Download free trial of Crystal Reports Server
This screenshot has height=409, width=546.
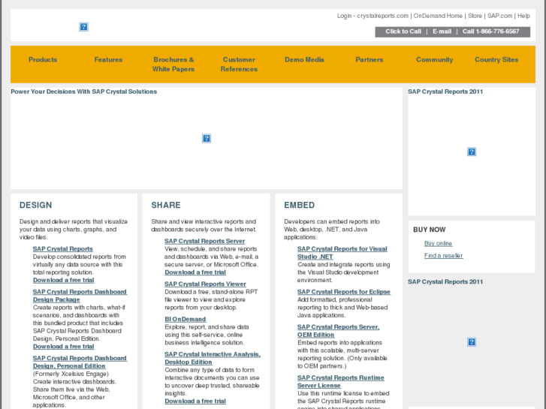(x=195, y=272)
